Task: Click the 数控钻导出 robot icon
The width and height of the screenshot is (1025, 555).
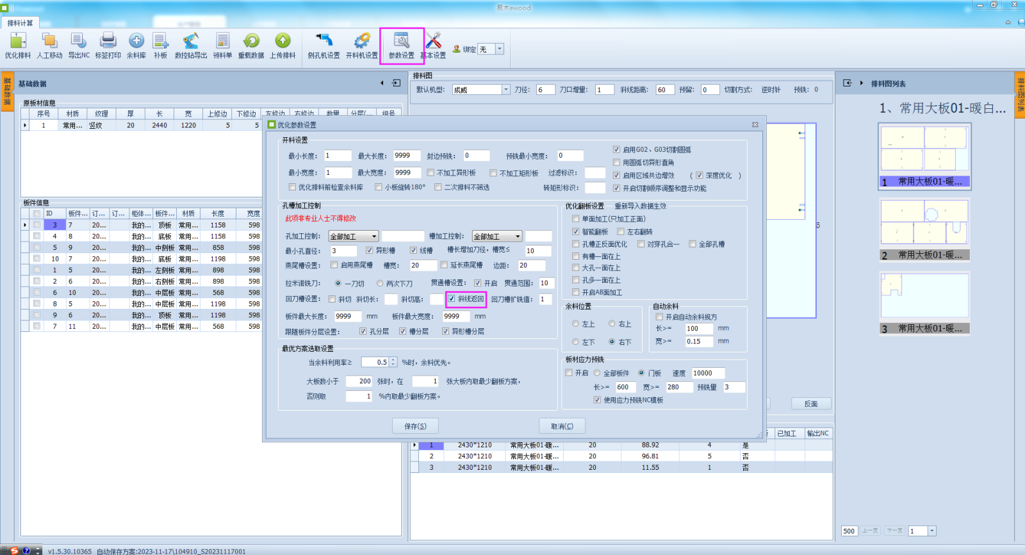Action: click(191, 41)
